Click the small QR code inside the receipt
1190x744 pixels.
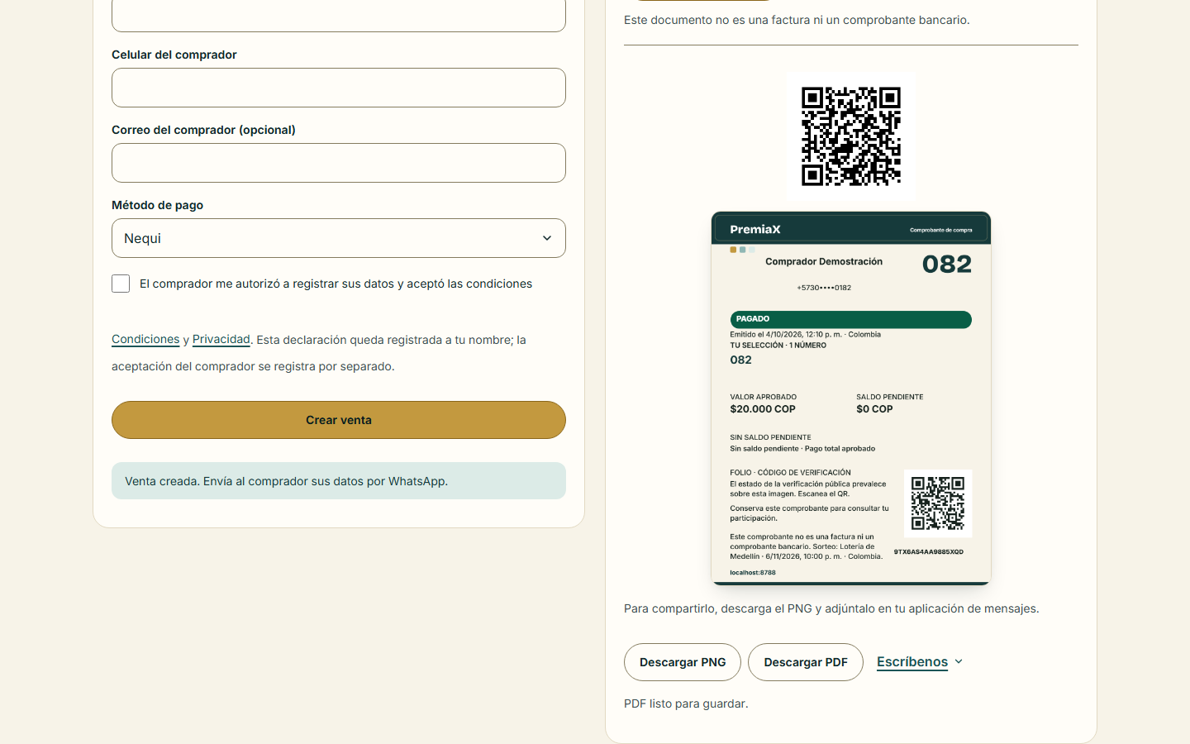click(x=938, y=503)
